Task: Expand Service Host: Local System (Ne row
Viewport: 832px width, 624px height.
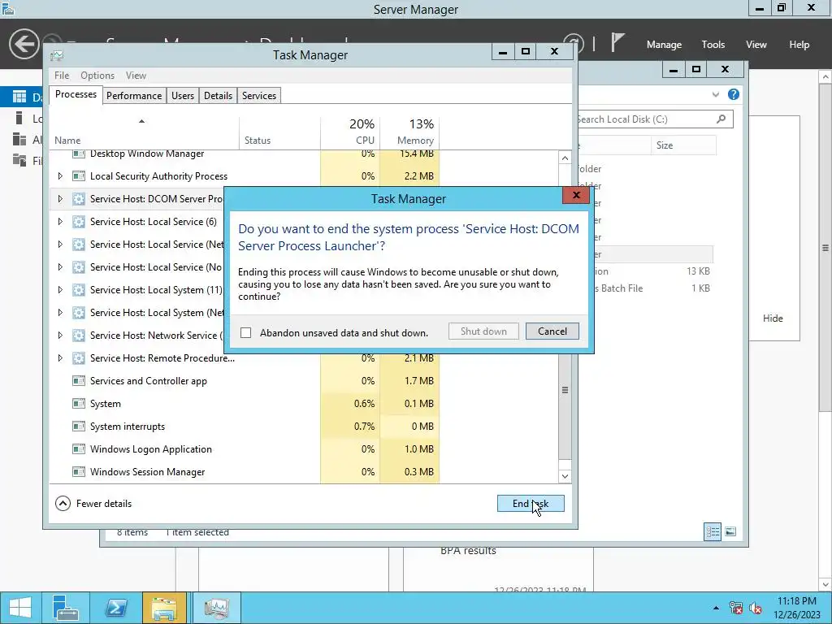Action: 60,313
